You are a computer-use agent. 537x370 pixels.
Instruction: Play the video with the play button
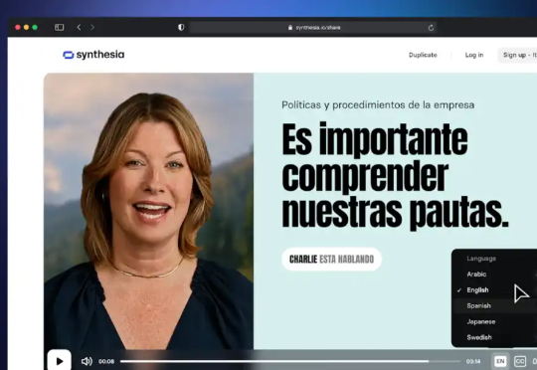60,360
